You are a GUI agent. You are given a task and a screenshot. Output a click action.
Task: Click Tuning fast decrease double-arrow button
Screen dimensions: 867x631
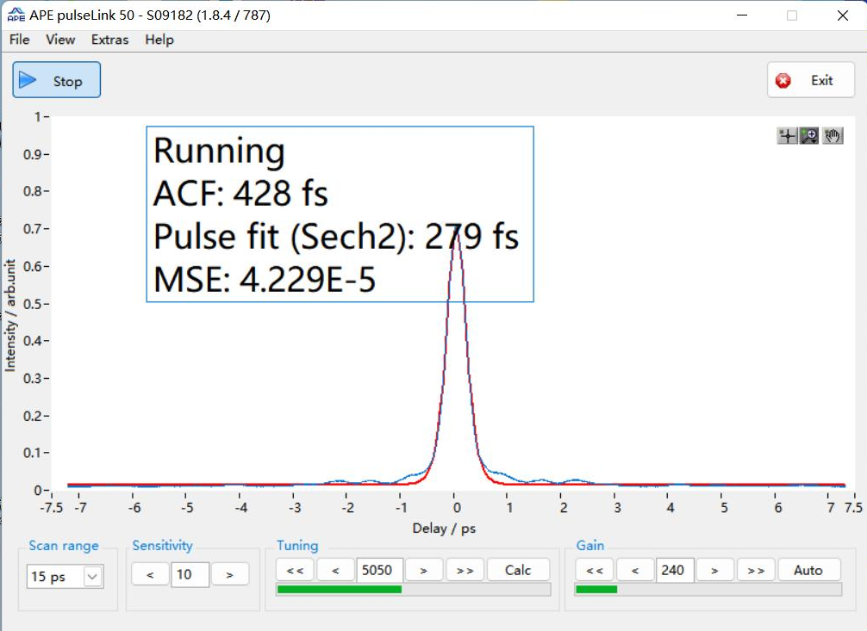pyautogui.click(x=295, y=570)
